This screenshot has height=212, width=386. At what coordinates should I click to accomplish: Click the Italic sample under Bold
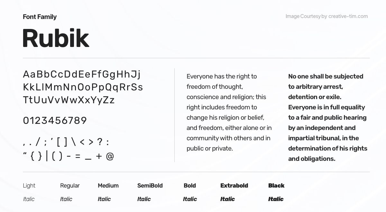(x=190, y=199)
